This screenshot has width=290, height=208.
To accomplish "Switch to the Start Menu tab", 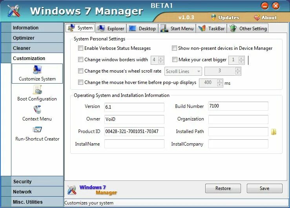I will [177, 29].
